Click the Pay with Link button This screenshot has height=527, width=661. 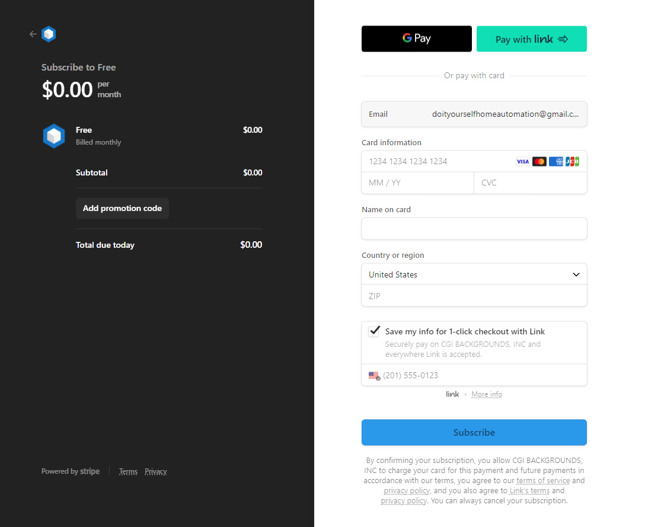click(531, 39)
